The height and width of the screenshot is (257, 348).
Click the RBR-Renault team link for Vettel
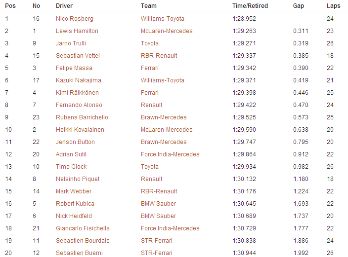coord(159,56)
